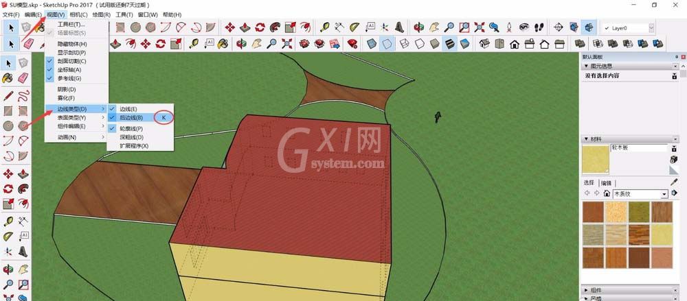Screen dimensions: 687x301
Task: Toggle X-Ray face style button
Action: coord(372,43)
